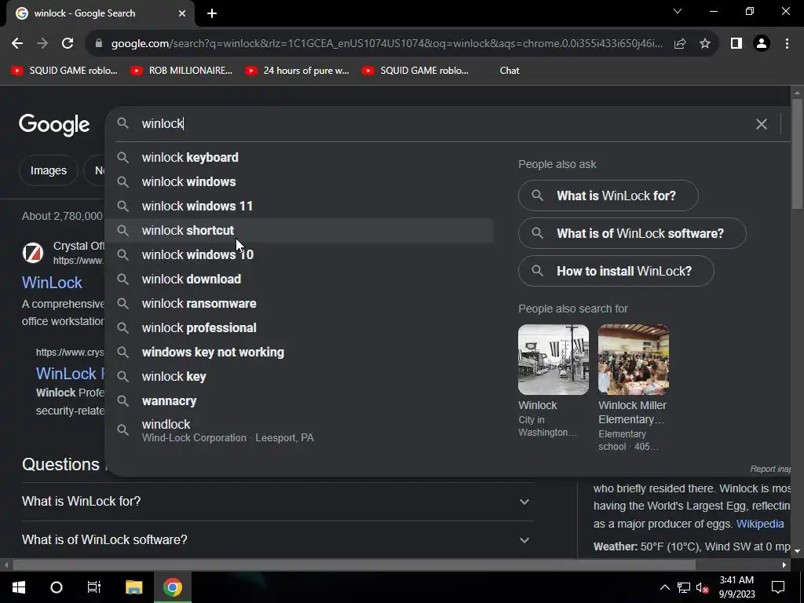Pick the windows key not working suggestion

pyautogui.click(x=299, y=353)
